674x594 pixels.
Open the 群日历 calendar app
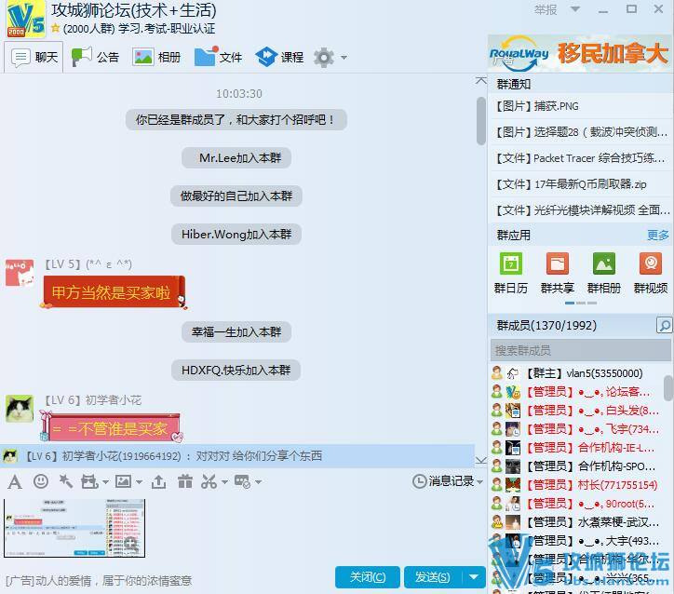511,273
